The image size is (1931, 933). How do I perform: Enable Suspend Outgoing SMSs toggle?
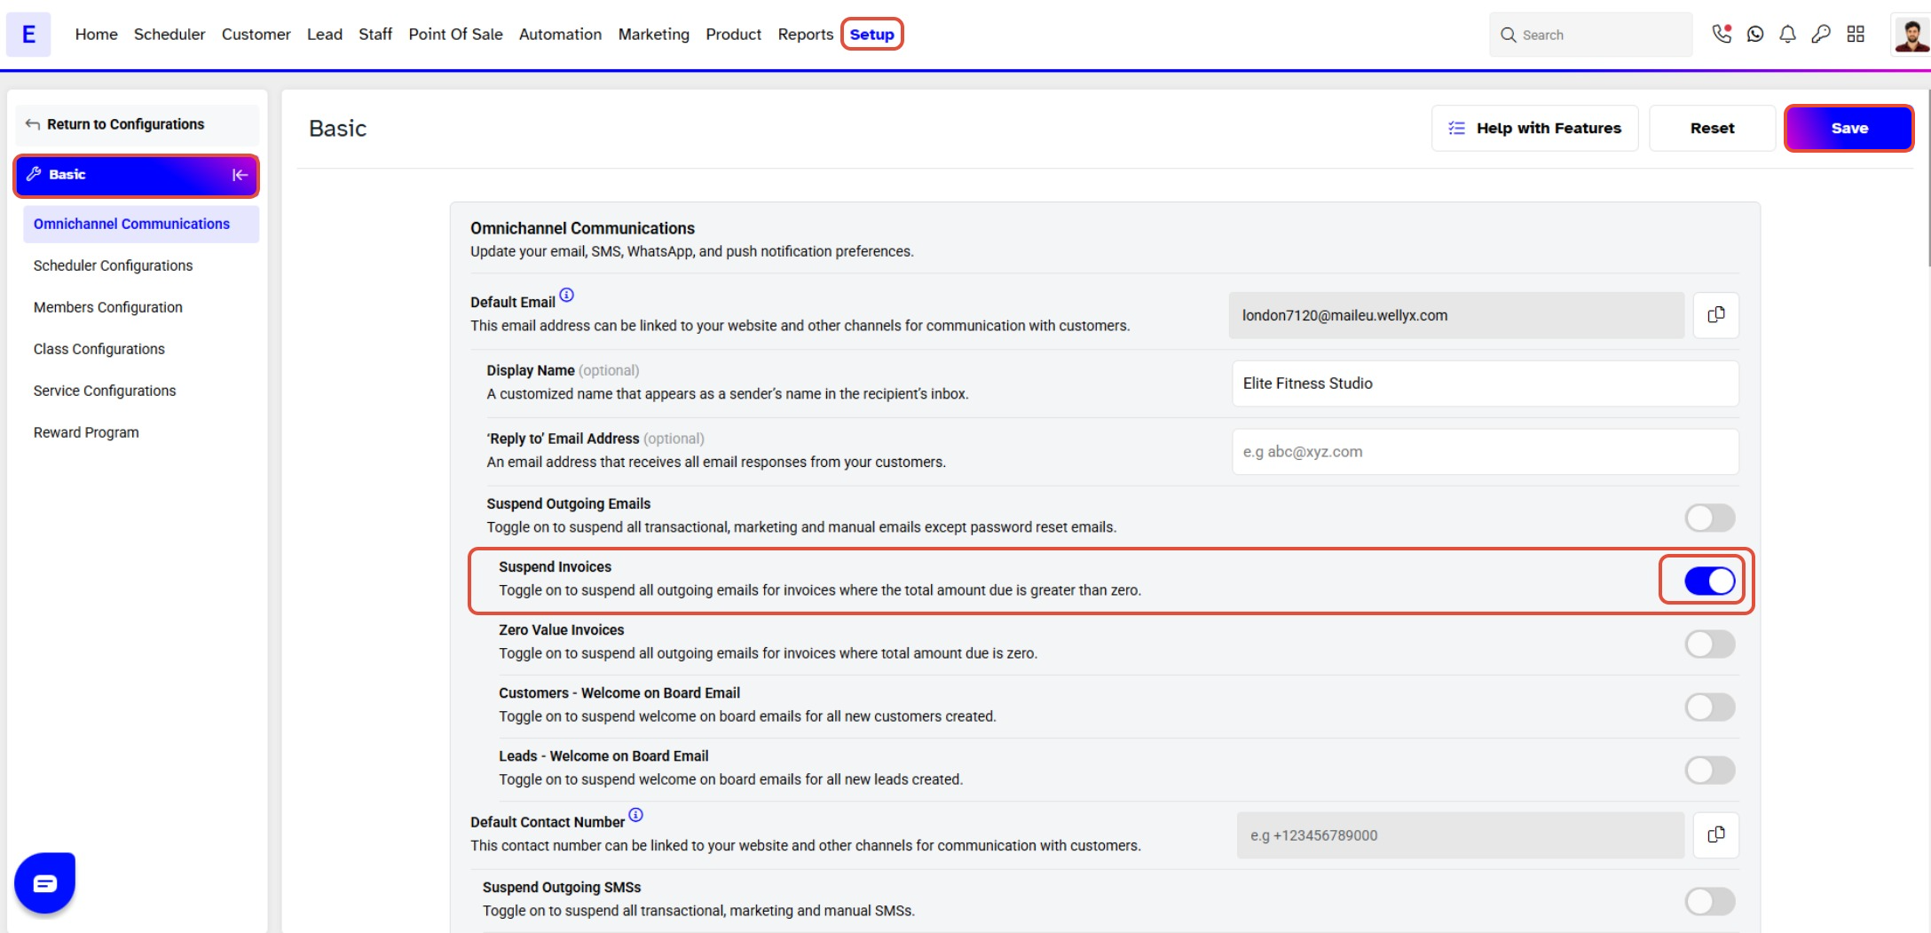coord(1710,901)
